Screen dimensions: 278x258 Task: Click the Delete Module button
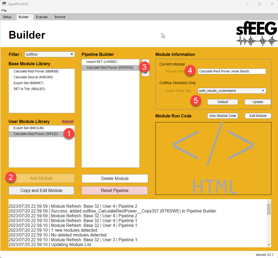(114, 178)
